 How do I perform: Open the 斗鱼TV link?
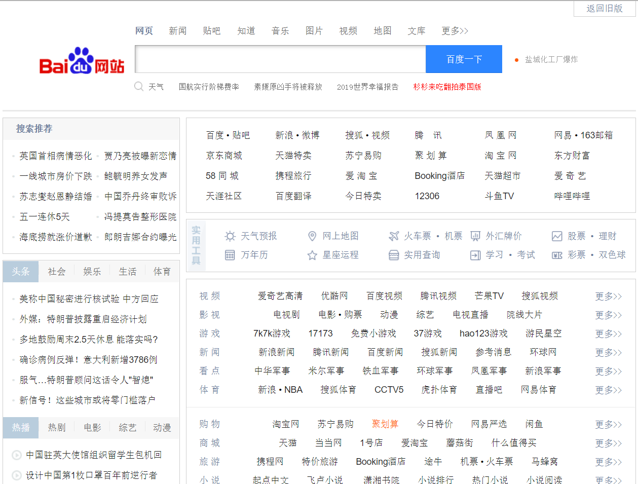(x=499, y=196)
